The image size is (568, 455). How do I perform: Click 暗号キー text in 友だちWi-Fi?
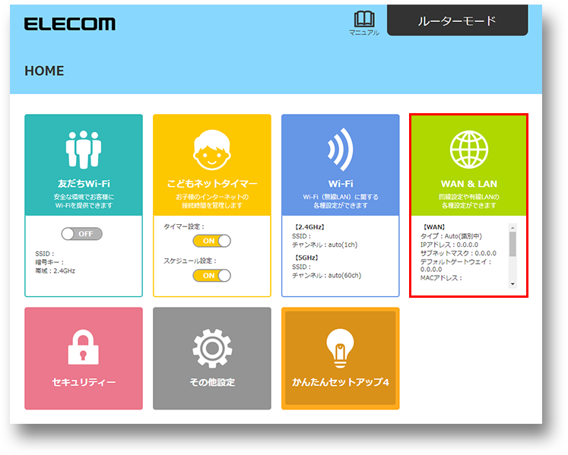49,262
